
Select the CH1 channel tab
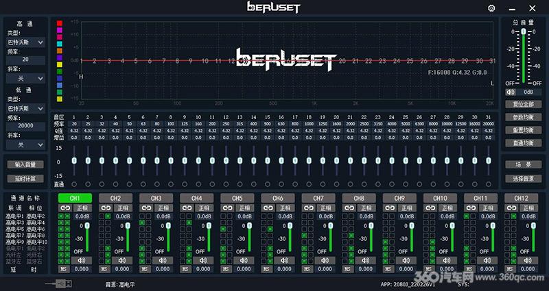pyautogui.click(x=75, y=198)
